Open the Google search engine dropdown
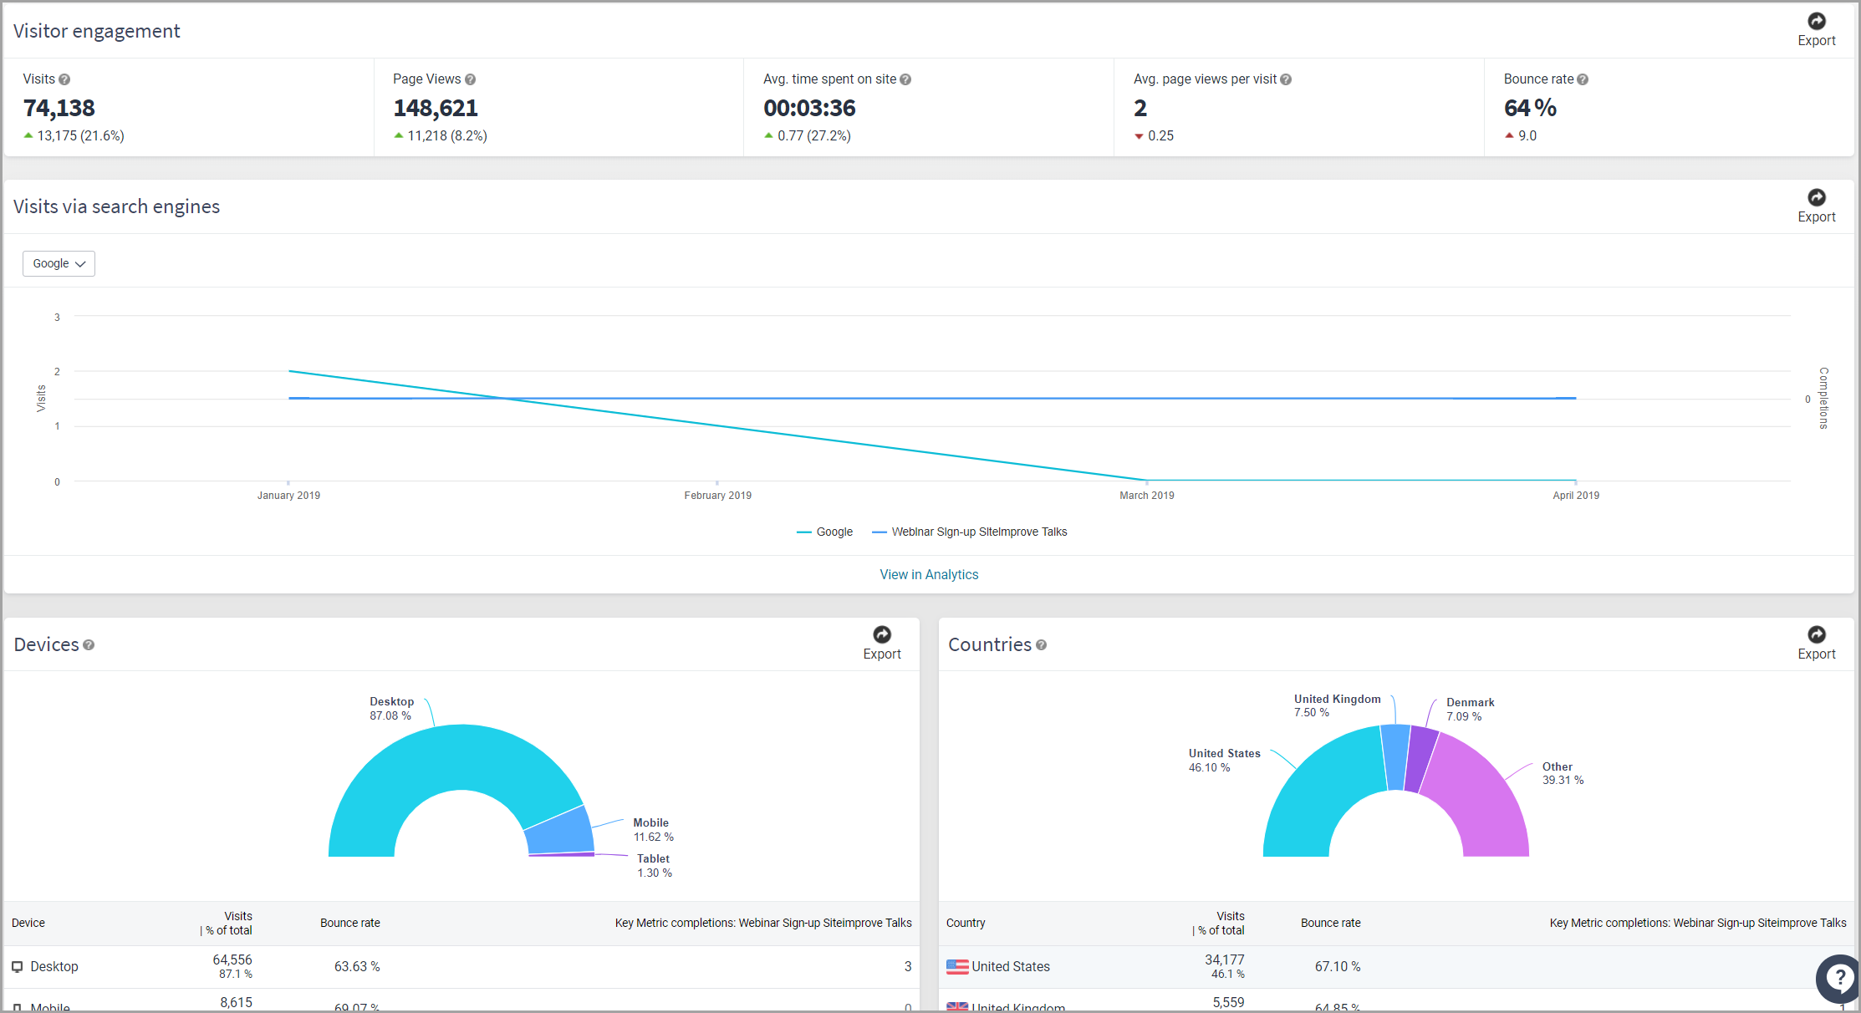Viewport: 1861px width, 1013px height. [59, 263]
